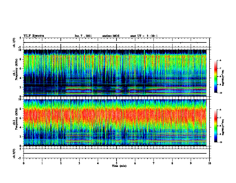Screen dimensions: 236x183
Task: Click the ch.3(V) axis label
Action: (x=14, y=153)
